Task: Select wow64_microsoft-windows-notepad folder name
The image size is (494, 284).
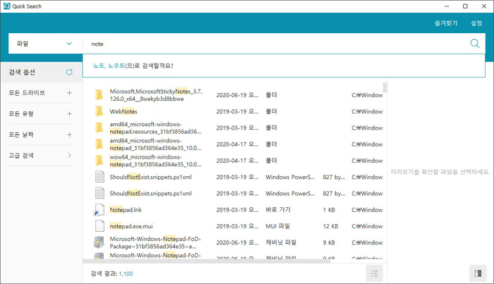Action: (x=155, y=161)
